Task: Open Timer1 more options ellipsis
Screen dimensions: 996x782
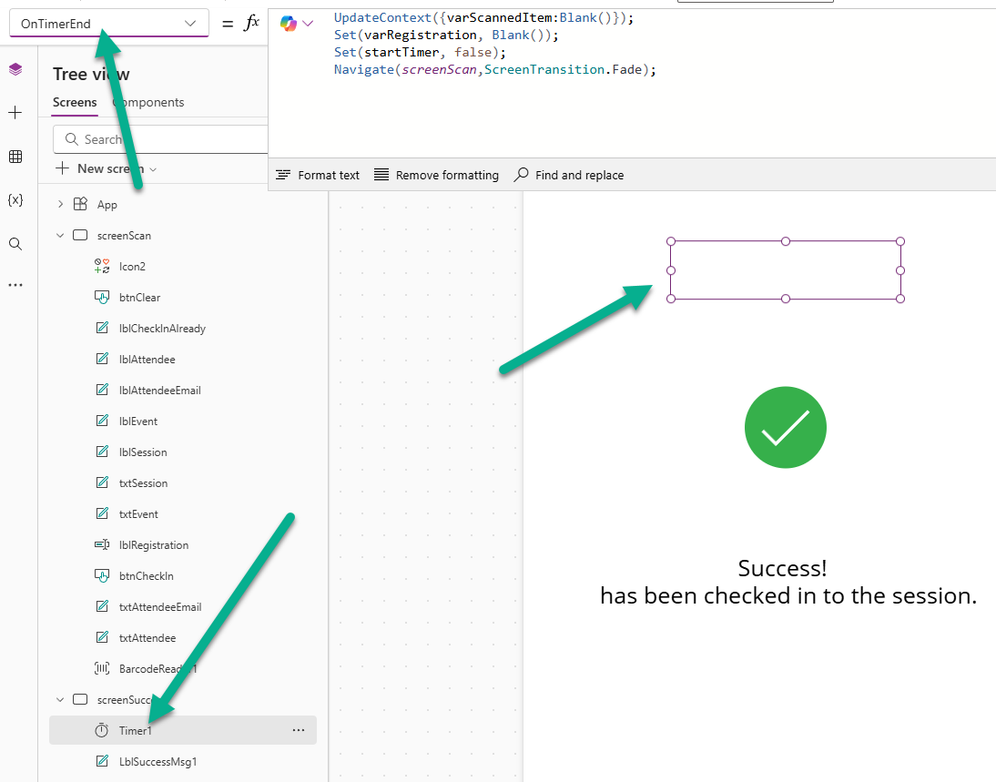Action: (298, 730)
